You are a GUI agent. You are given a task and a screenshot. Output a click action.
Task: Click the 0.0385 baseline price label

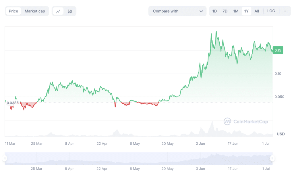coord(13,103)
